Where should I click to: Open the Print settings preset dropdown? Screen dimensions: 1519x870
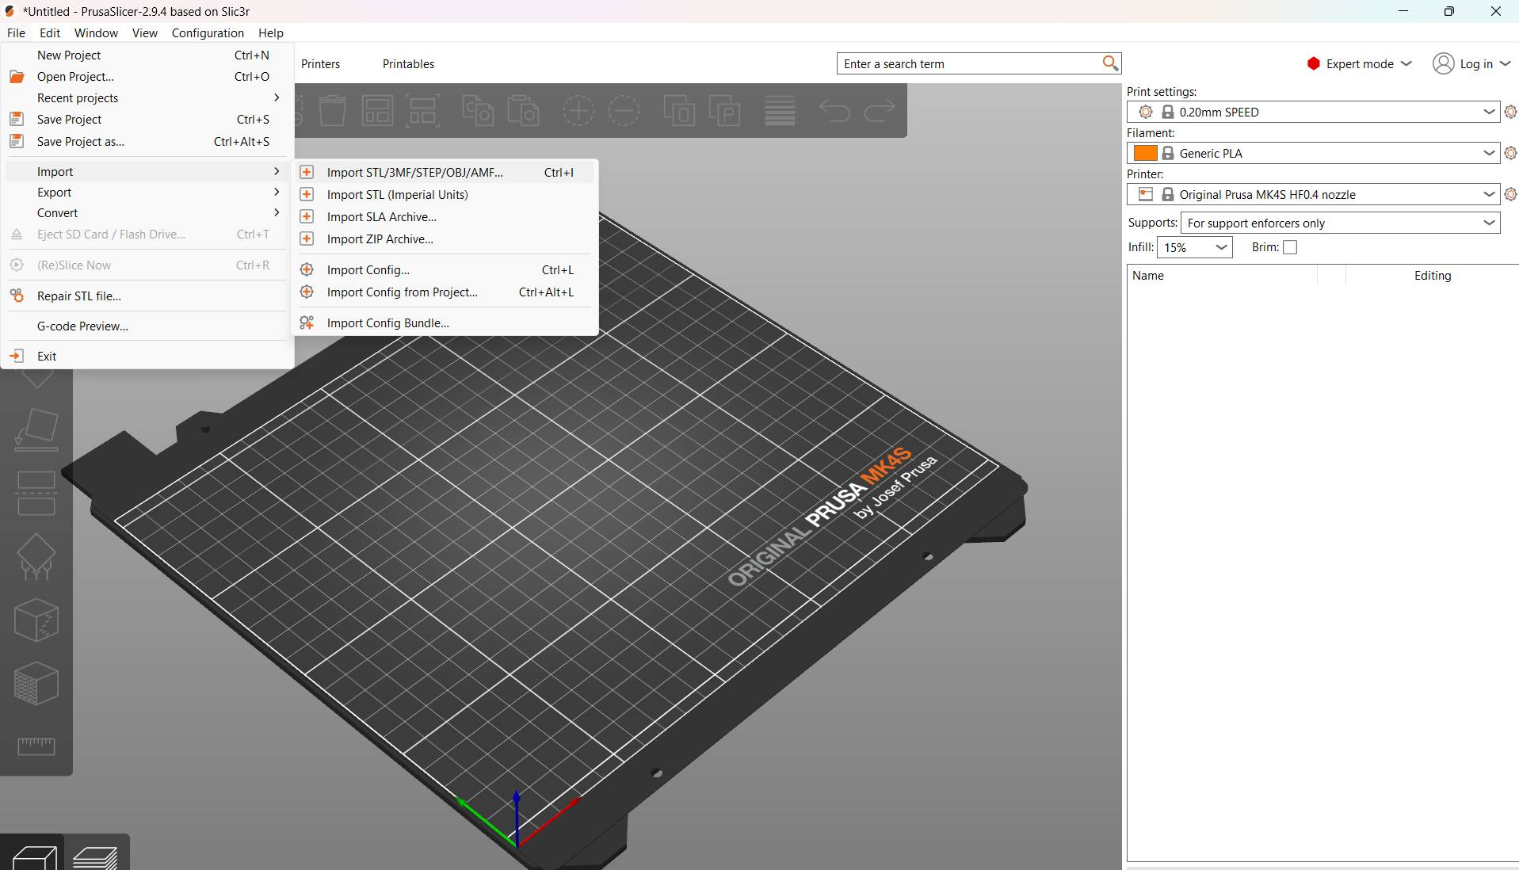pos(1488,112)
